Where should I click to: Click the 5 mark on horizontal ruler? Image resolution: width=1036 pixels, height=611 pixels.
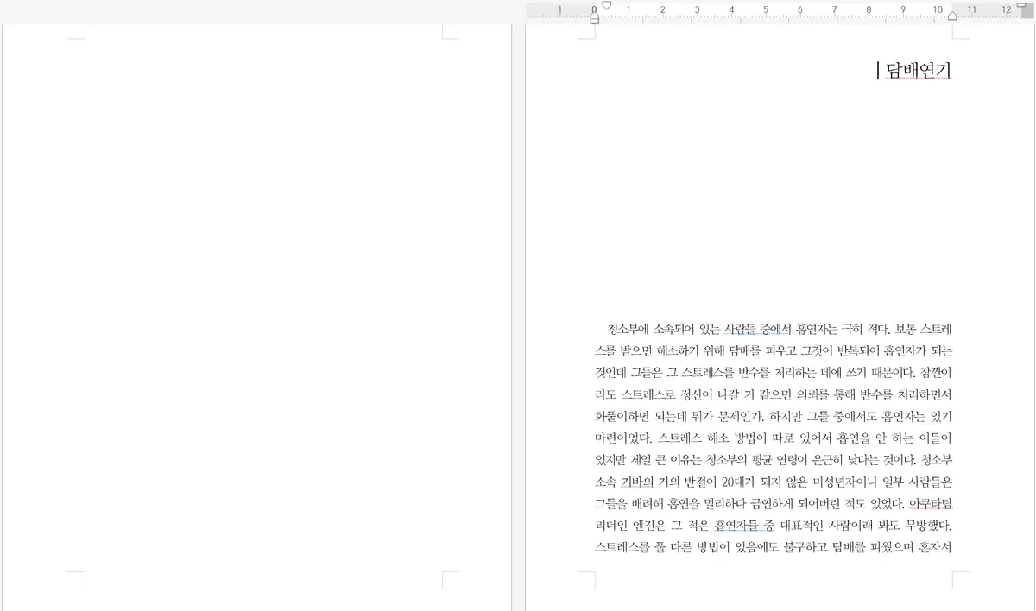tap(766, 10)
